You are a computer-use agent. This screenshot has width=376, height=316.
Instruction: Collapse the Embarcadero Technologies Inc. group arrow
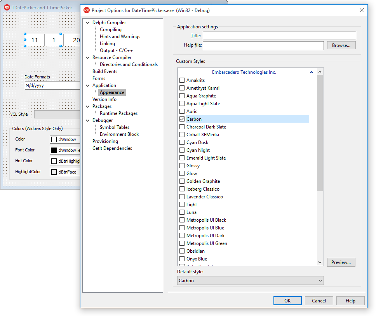point(312,72)
